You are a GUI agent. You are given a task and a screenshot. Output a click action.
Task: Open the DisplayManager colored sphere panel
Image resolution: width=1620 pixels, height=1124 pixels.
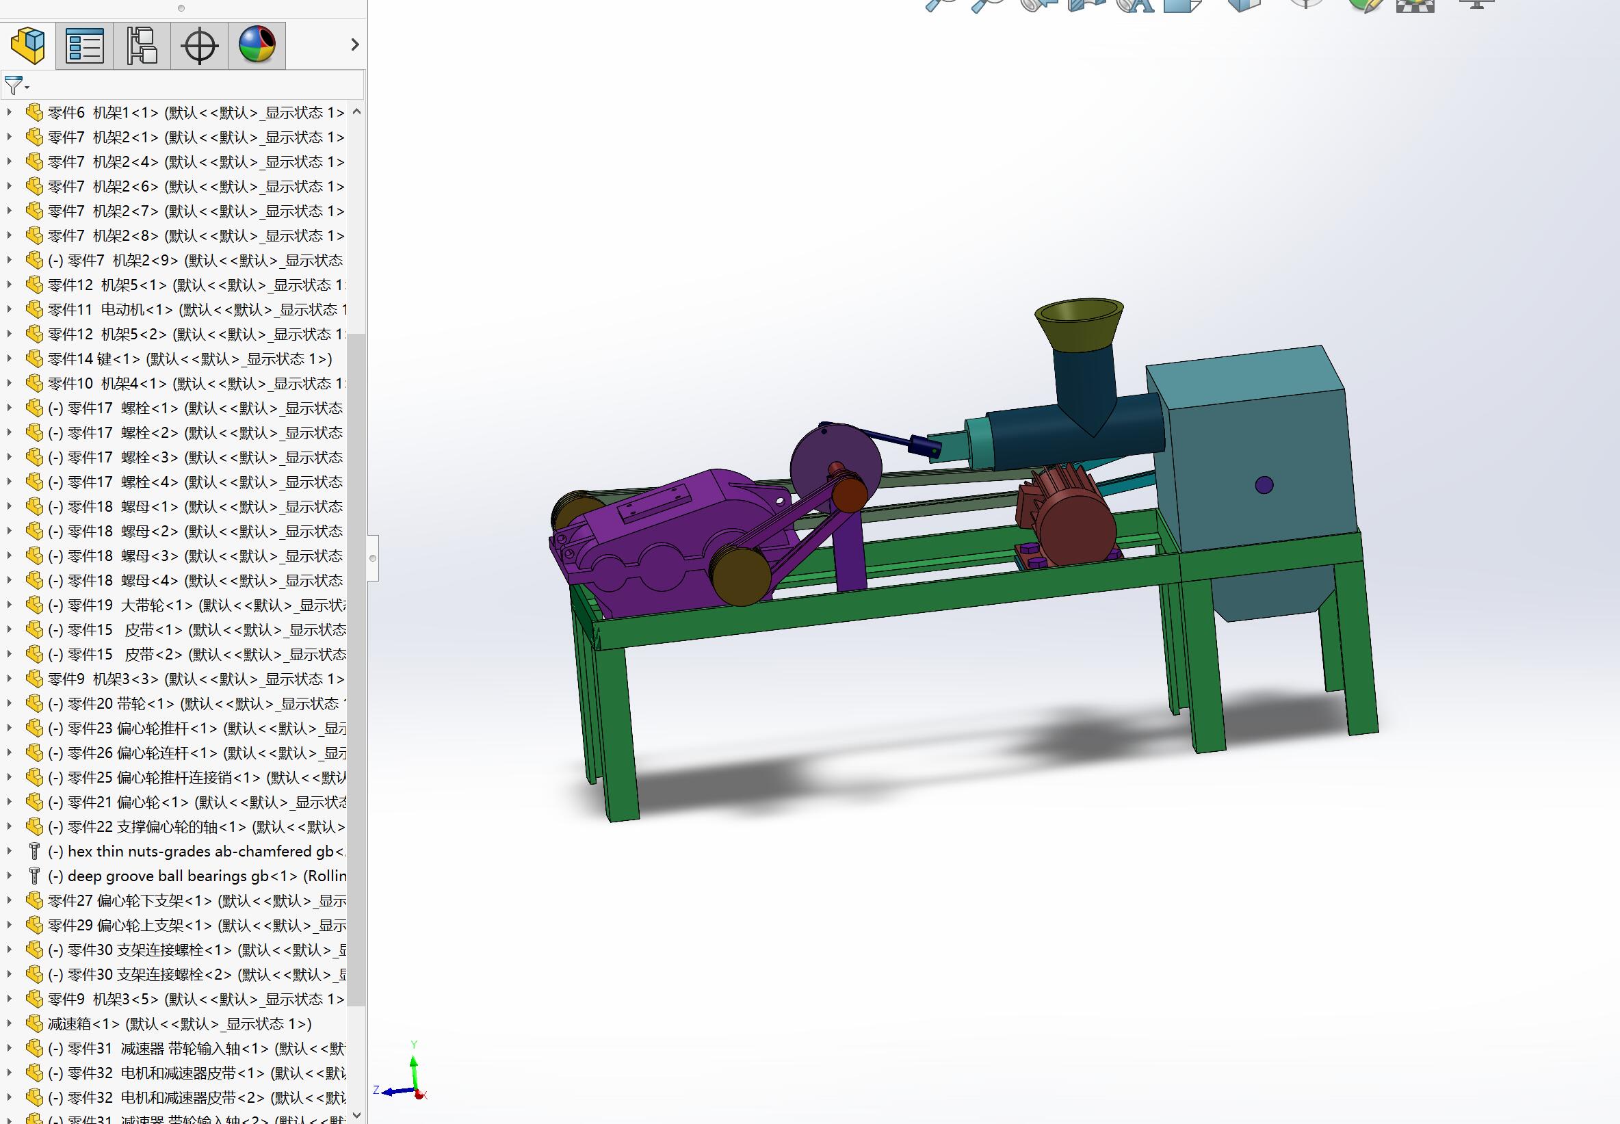pos(257,44)
